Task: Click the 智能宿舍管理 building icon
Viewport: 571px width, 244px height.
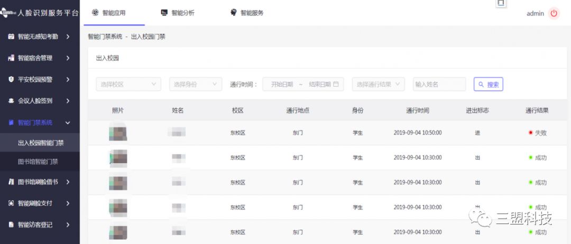Action: point(11,58)
